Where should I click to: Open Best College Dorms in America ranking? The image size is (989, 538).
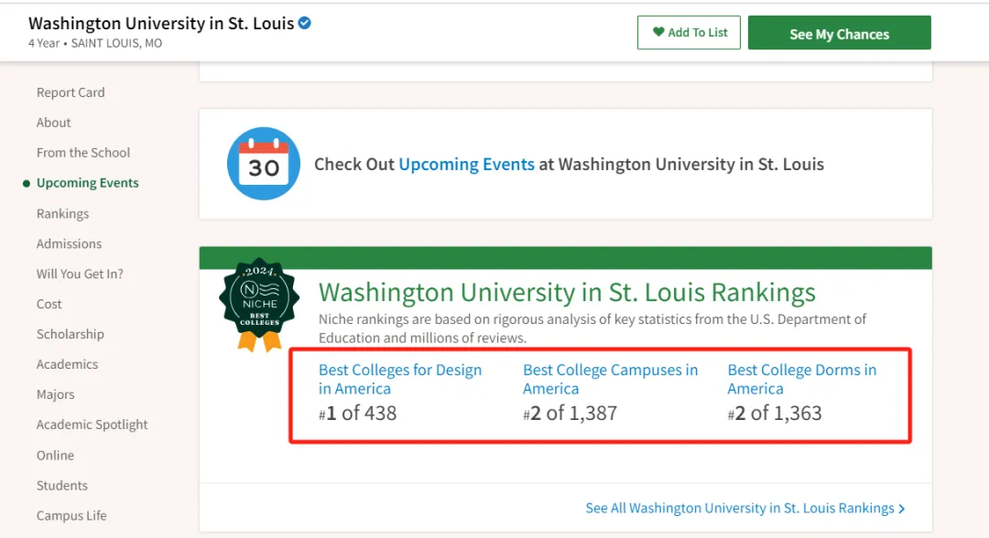(801, 379)
